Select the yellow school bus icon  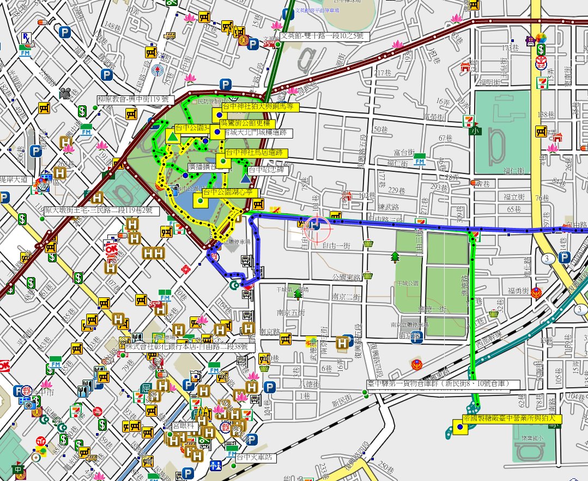point(169,36)
